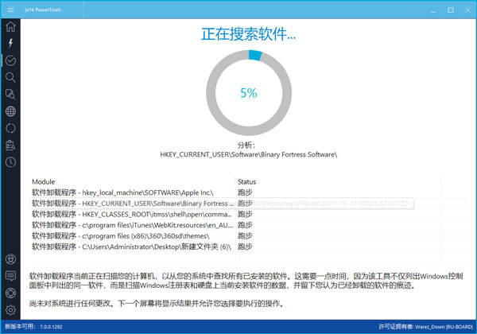The image size is (477, 334).
Task: Click the Status column header
Action: pyautogui.click(x=246, y=182)
